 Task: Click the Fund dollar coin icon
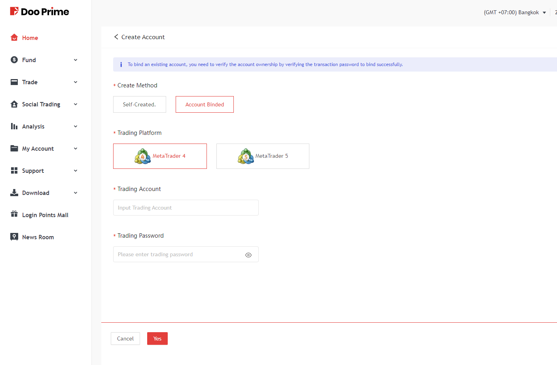[x=14, y=60]
